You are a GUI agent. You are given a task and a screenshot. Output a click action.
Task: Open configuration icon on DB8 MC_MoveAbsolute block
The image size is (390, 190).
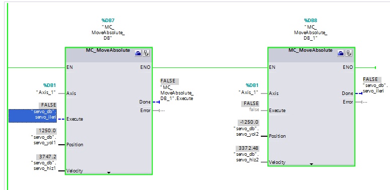[x=341, y=53]
